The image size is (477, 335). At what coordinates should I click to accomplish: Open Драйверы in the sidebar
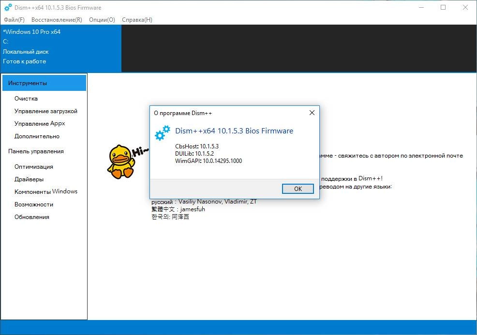click(29, 179)
